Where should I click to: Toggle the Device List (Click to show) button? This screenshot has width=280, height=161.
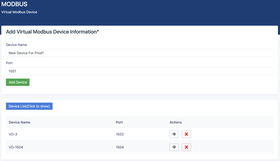[29, 106]
